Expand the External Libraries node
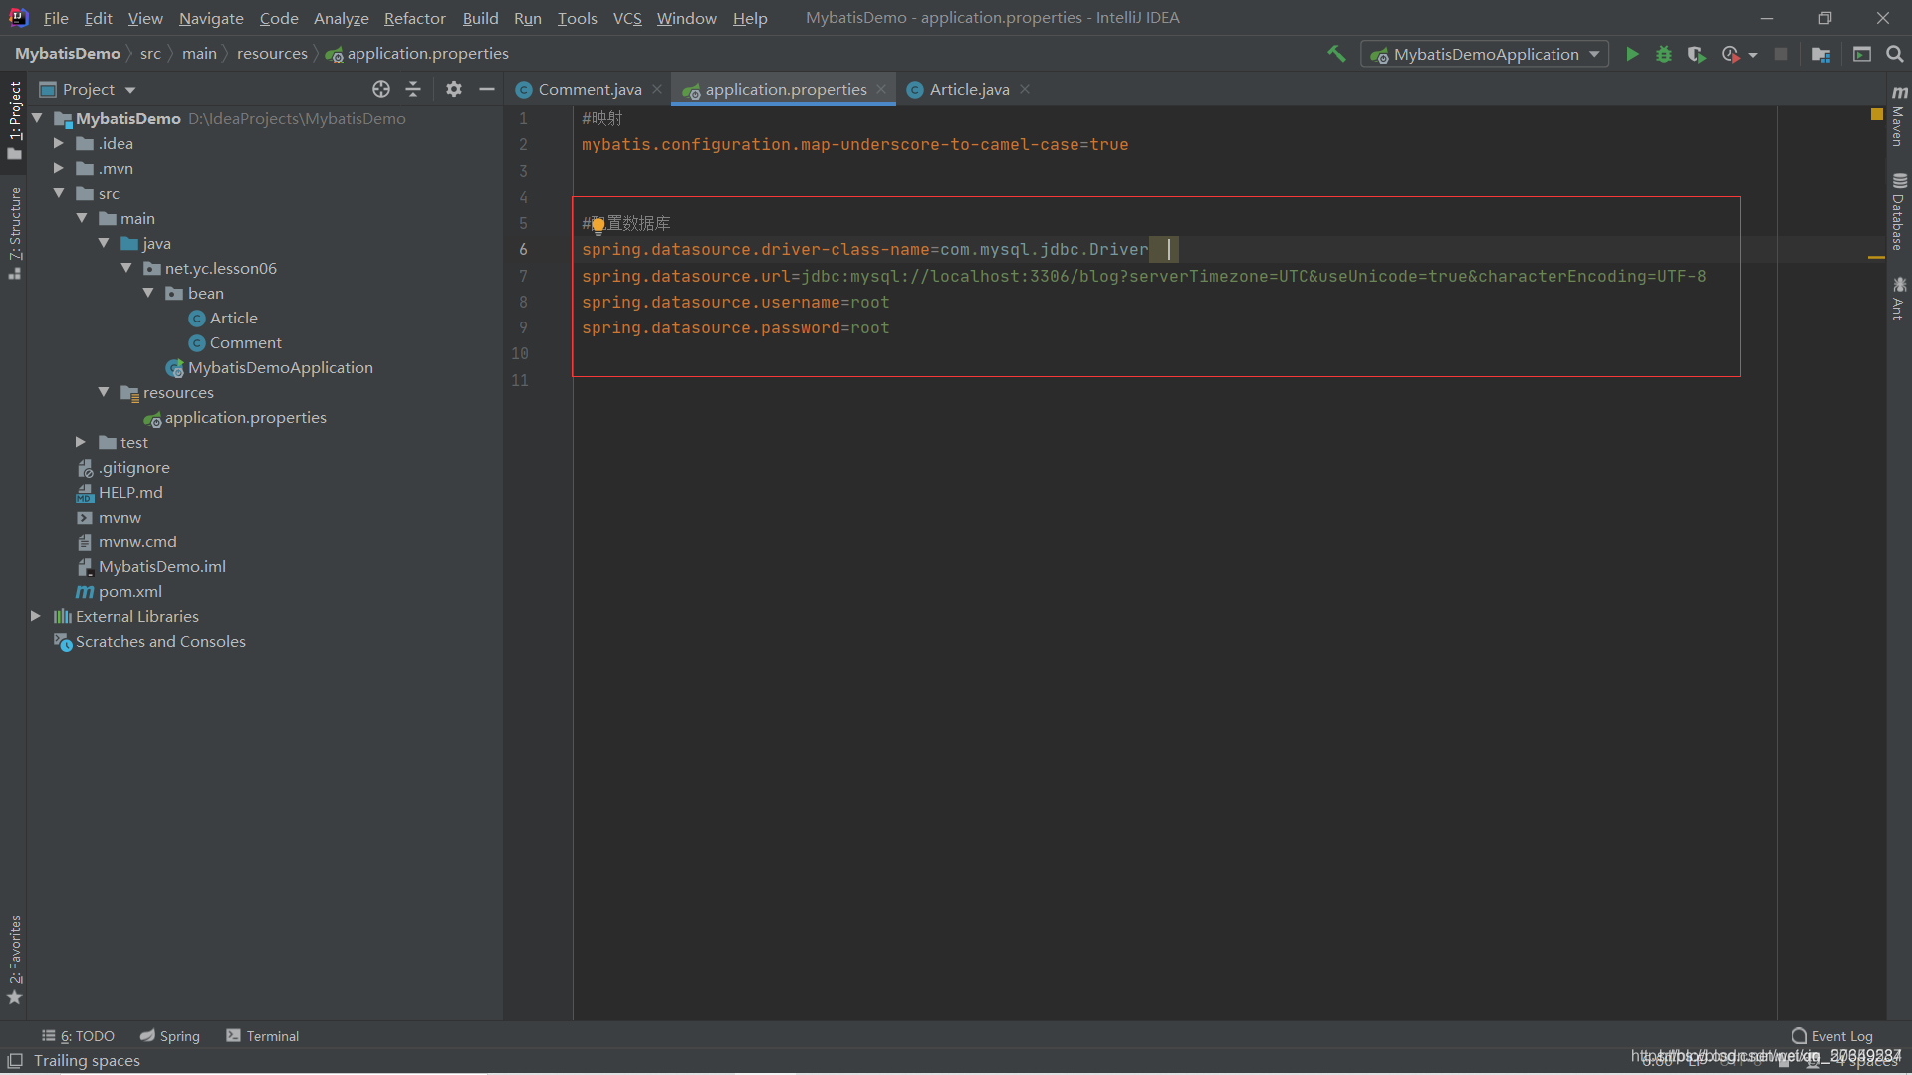Screen dimensions: 1912x1075 click(36, 616)
